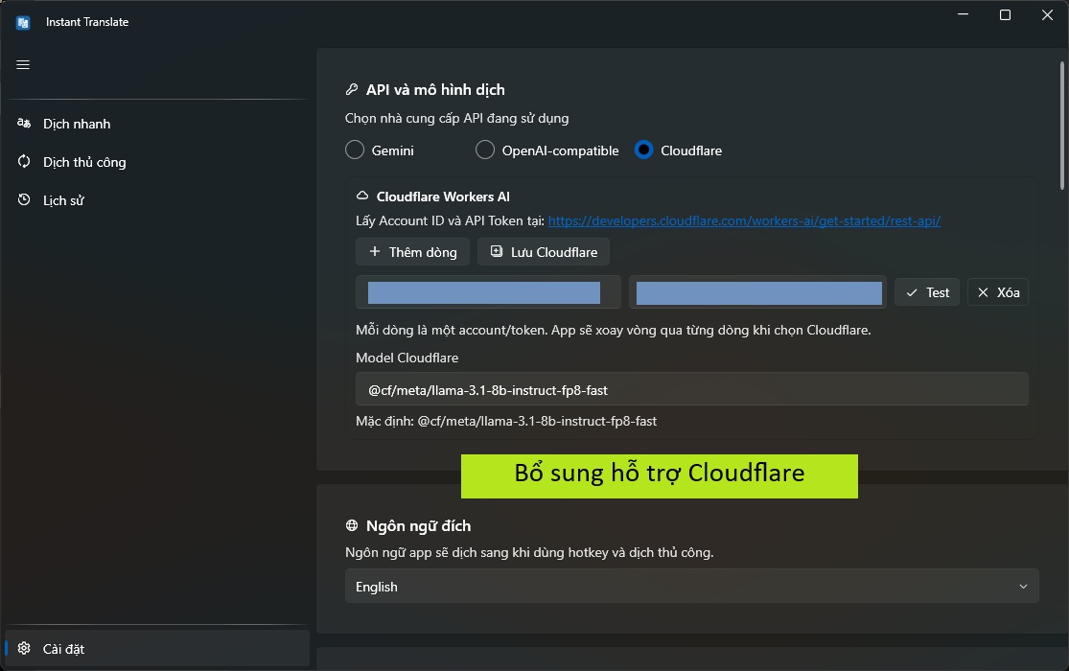
Task: Click the 'Mặc định' default model text
Action: point(506,422)
